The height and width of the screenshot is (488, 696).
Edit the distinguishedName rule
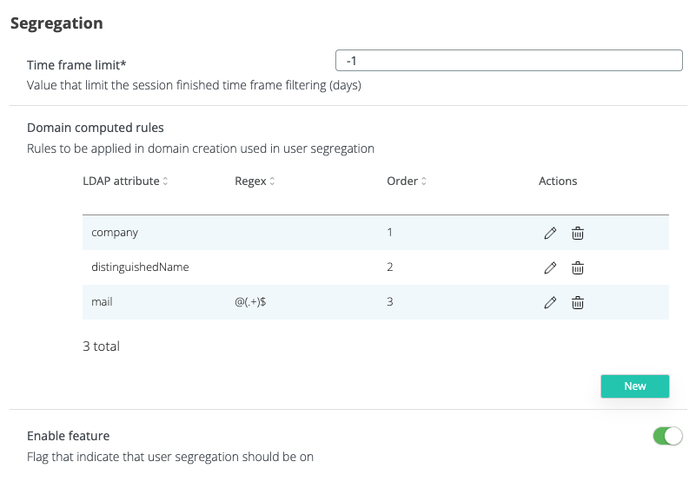click(549, 267)
